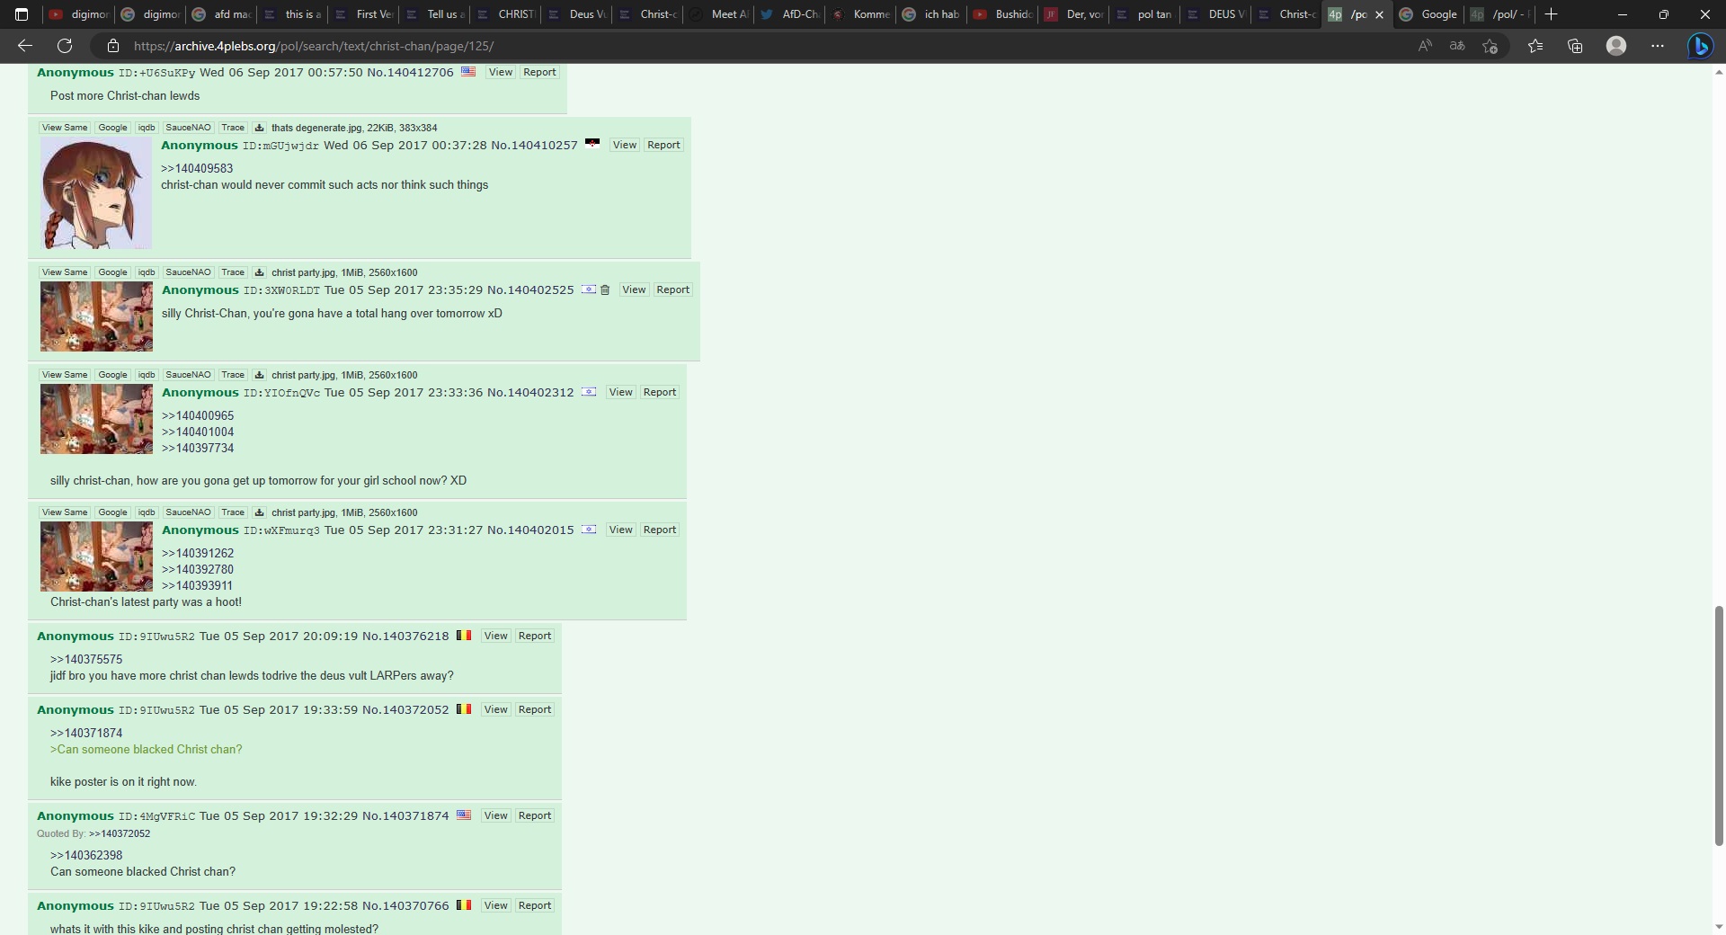Viewport: 1726px width, 935px height.
Task: Click the translate page icon
Action: 1457,46
